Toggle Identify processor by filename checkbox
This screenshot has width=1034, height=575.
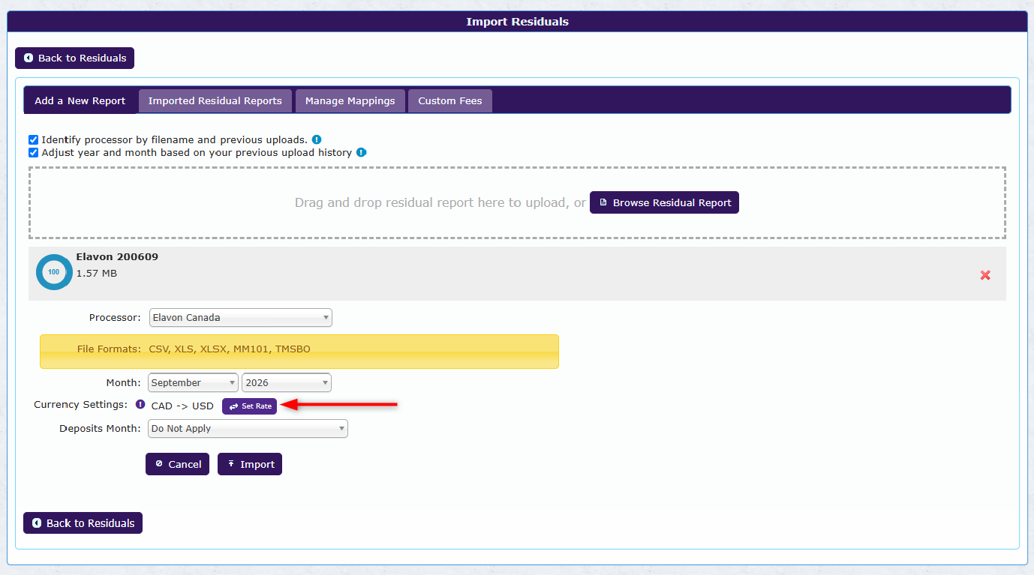click(33, 139)
